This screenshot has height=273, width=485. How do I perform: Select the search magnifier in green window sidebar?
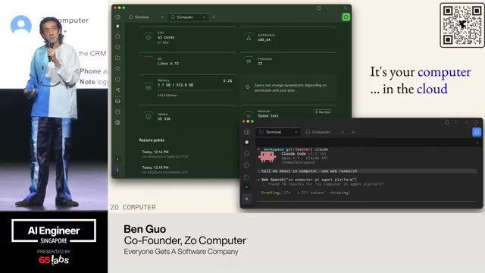pyautogui.click(x=118, y=68)
